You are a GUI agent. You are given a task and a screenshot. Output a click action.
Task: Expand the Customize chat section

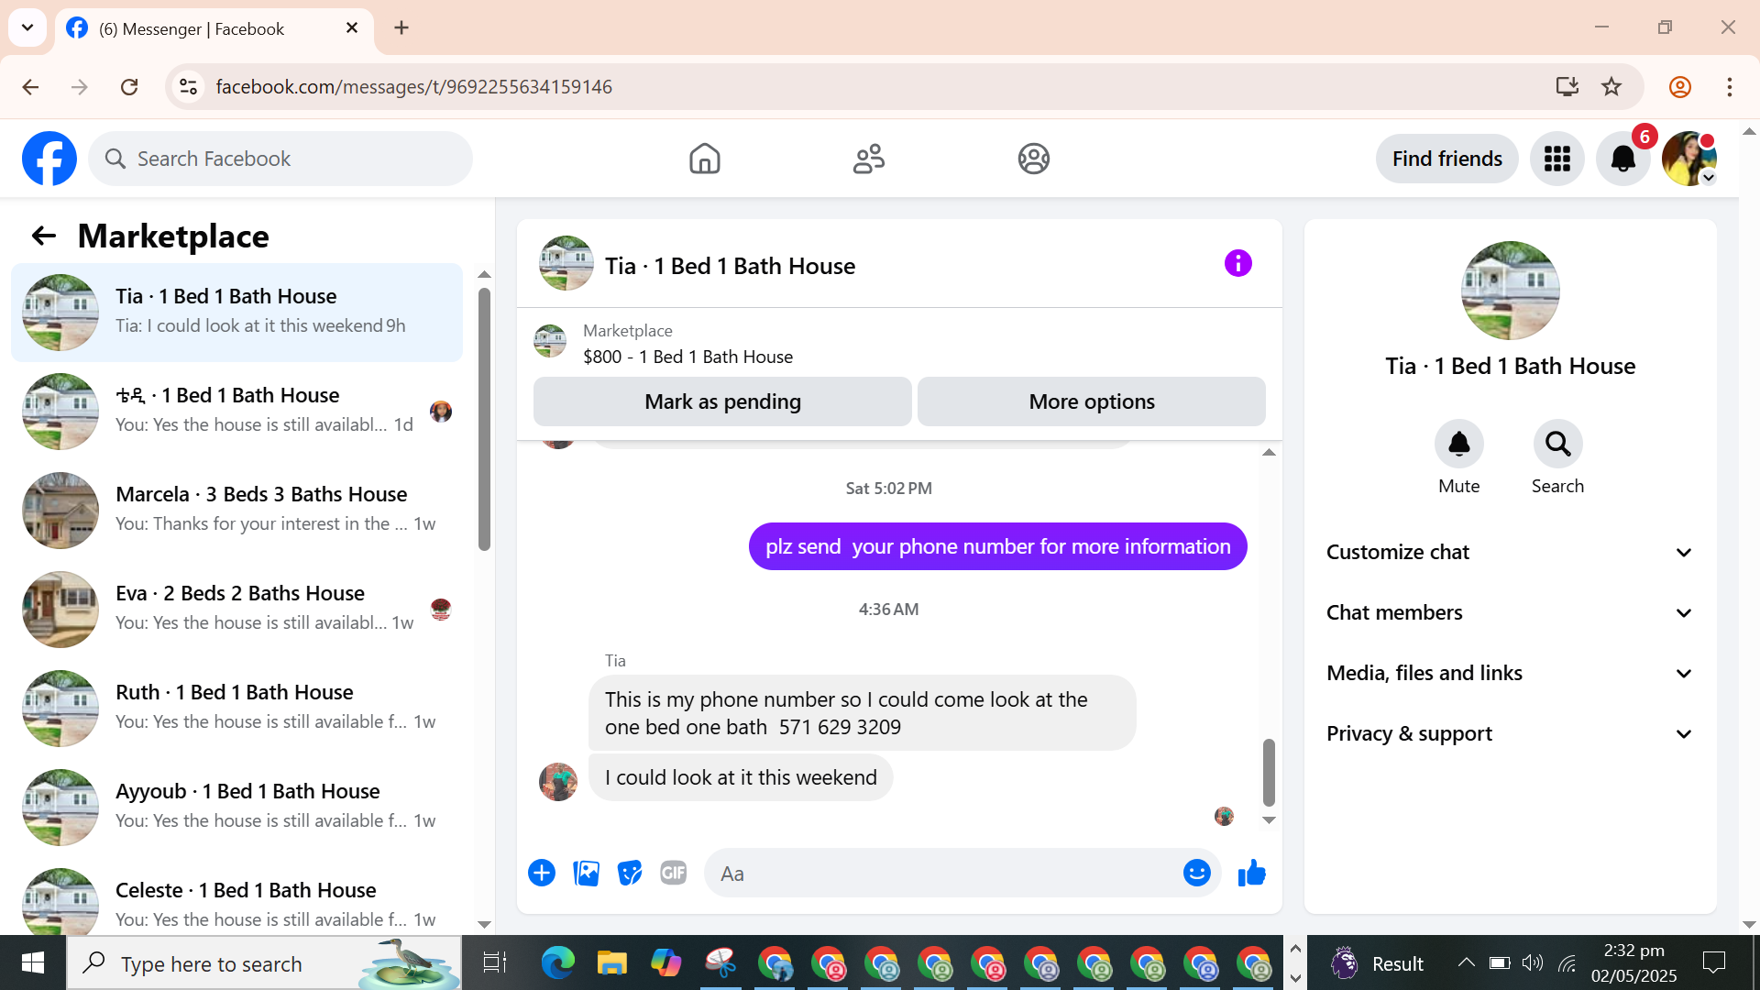(1509, 552)
